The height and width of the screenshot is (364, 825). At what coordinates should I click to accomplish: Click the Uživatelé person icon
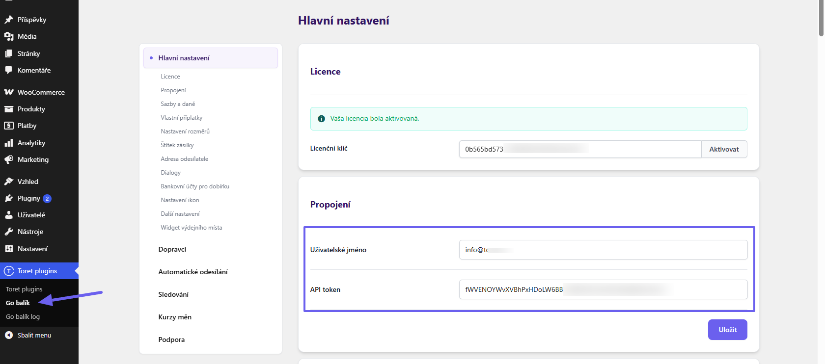(9, 215)
